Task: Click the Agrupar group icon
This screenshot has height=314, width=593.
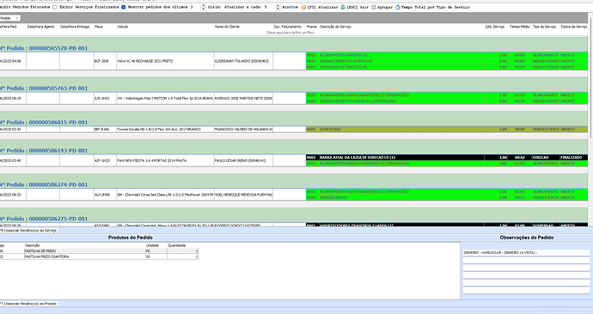Action: (x=374, y=7)
